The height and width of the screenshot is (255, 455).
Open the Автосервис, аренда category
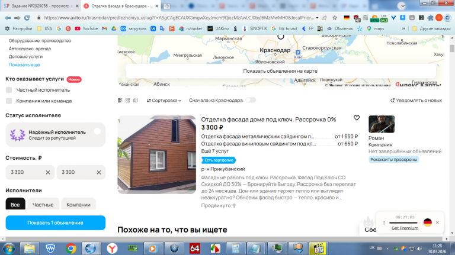click(x=30, y=49)
